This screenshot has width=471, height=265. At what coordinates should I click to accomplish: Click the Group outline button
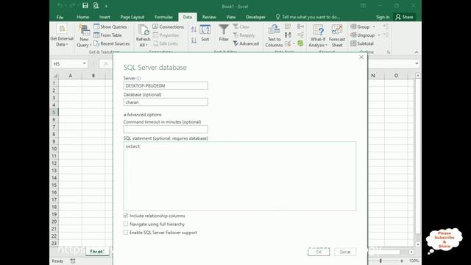click(x=360, y=26)
